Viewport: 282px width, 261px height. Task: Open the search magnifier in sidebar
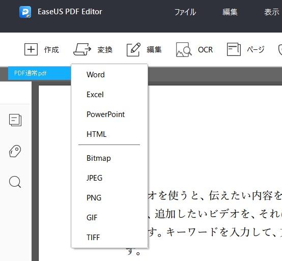(x=15, y=182)
